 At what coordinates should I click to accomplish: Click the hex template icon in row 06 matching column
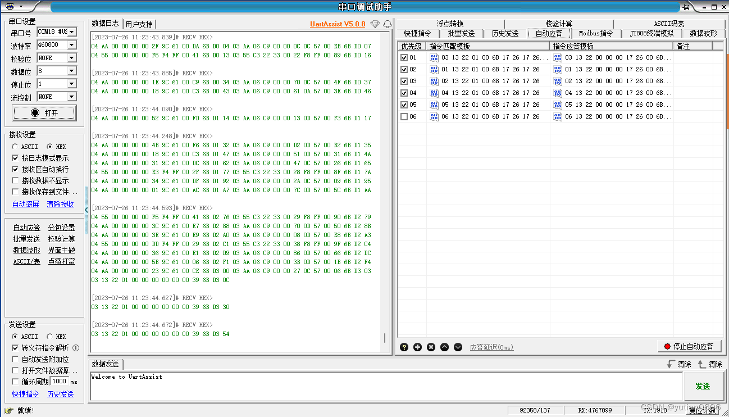pos(434,116)
